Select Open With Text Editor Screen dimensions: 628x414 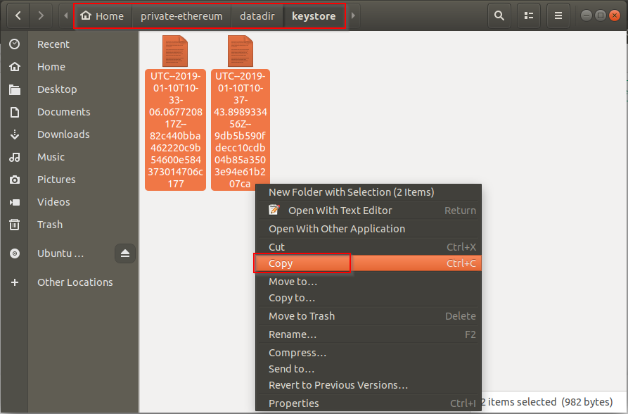(340, 211)
